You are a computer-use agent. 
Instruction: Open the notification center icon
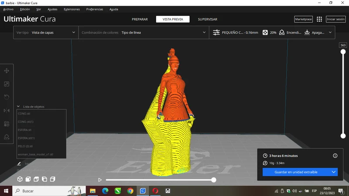point(341,191)
